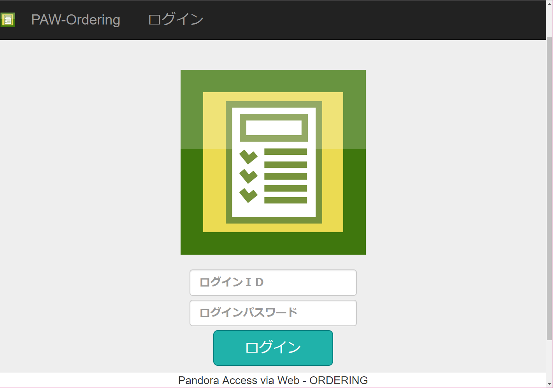Click the scrollbar down arrow

[549, 384]
